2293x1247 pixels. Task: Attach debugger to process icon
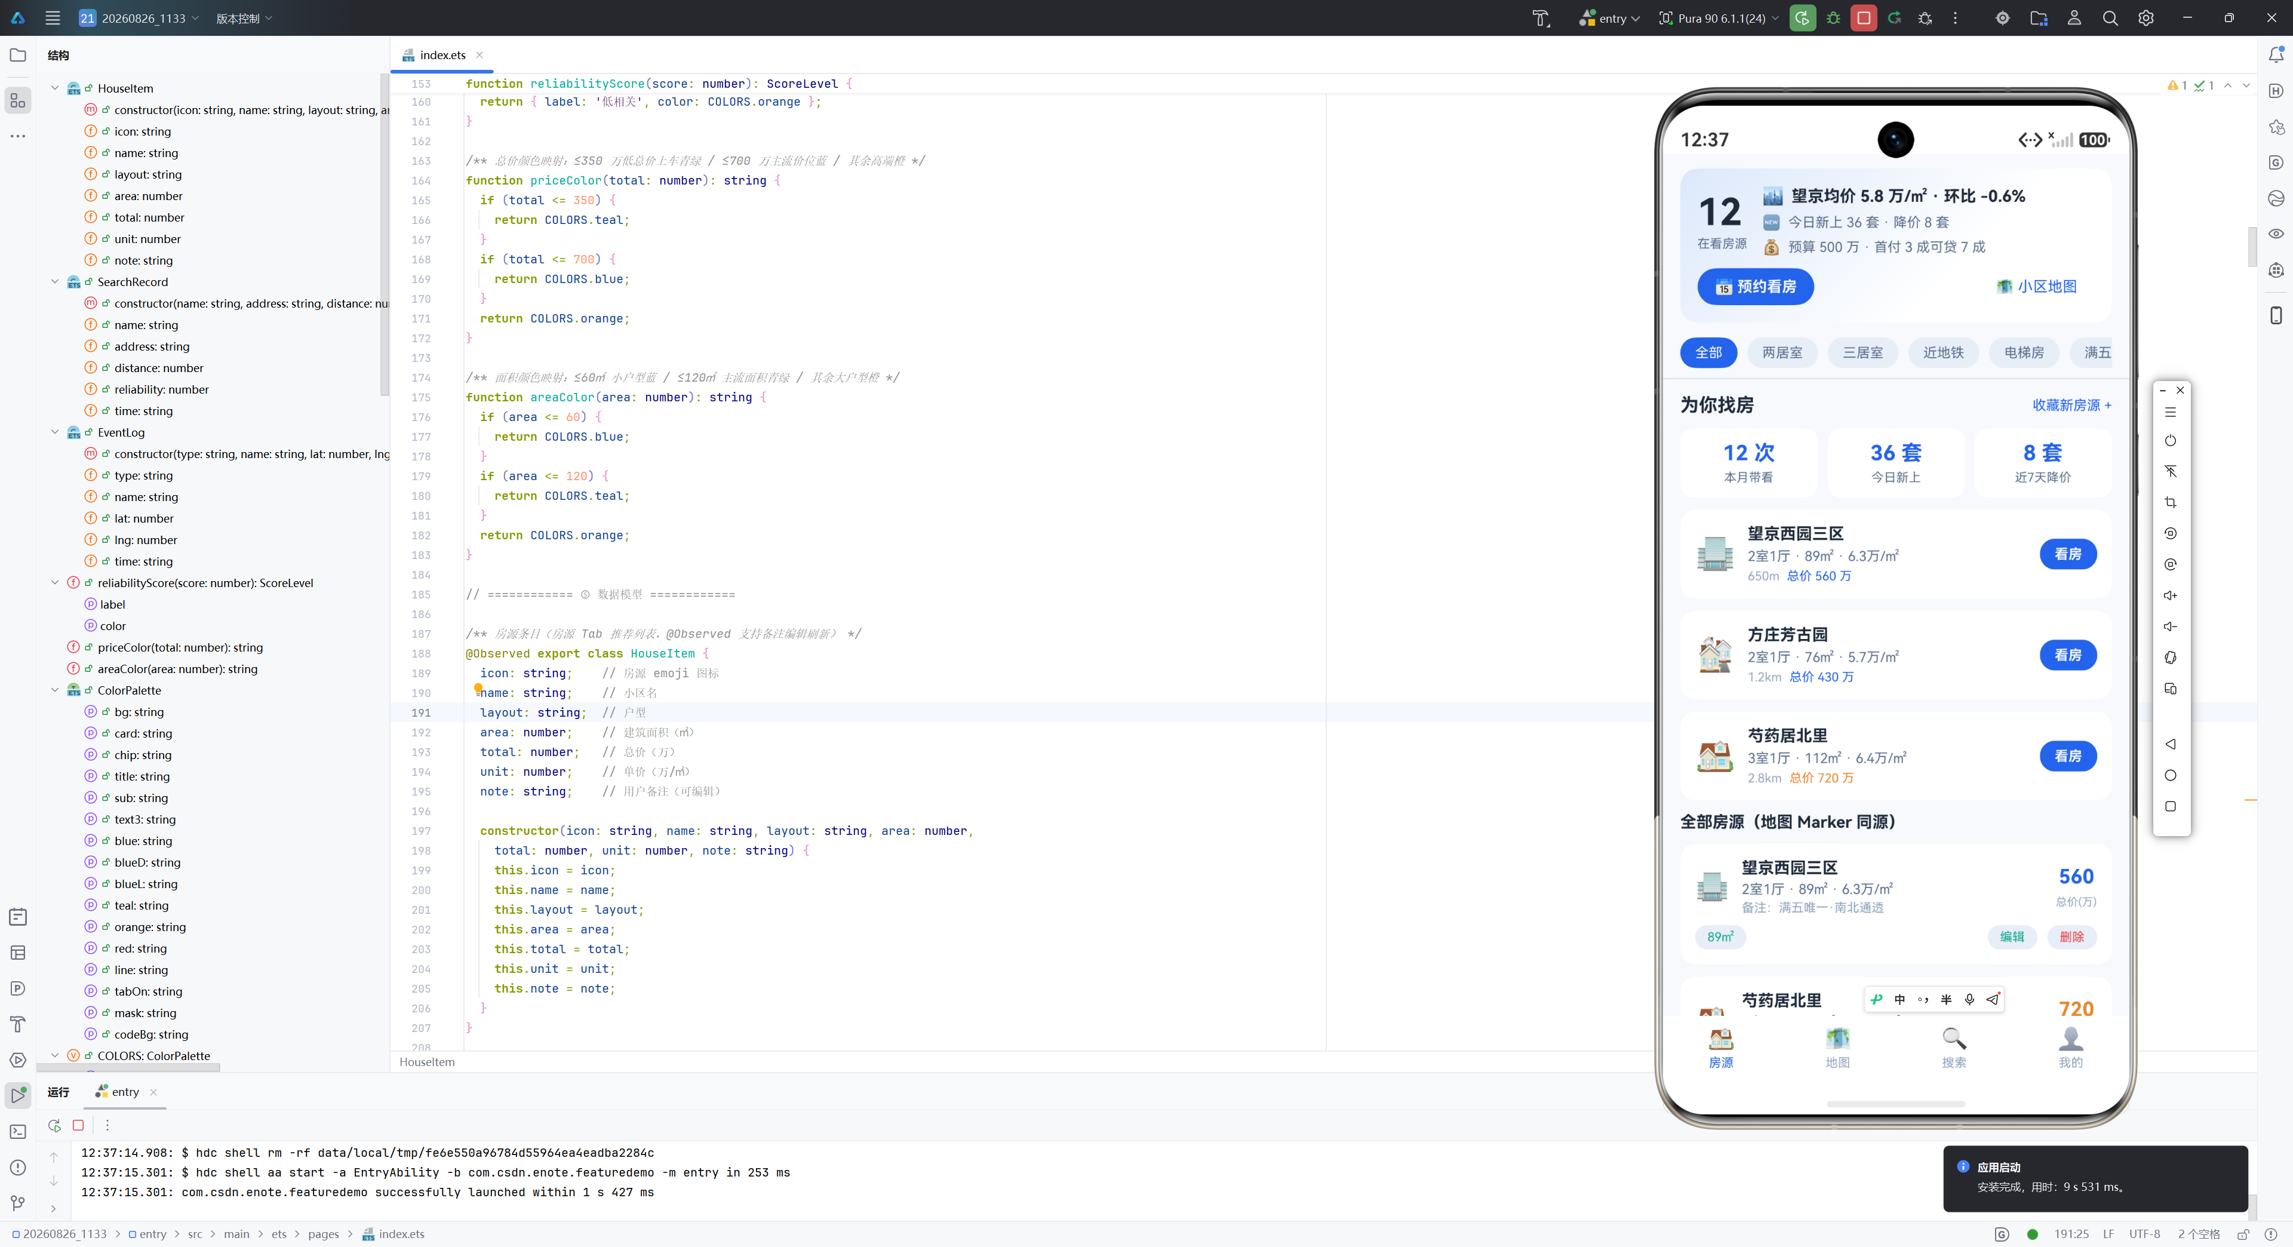[1925, 18]
